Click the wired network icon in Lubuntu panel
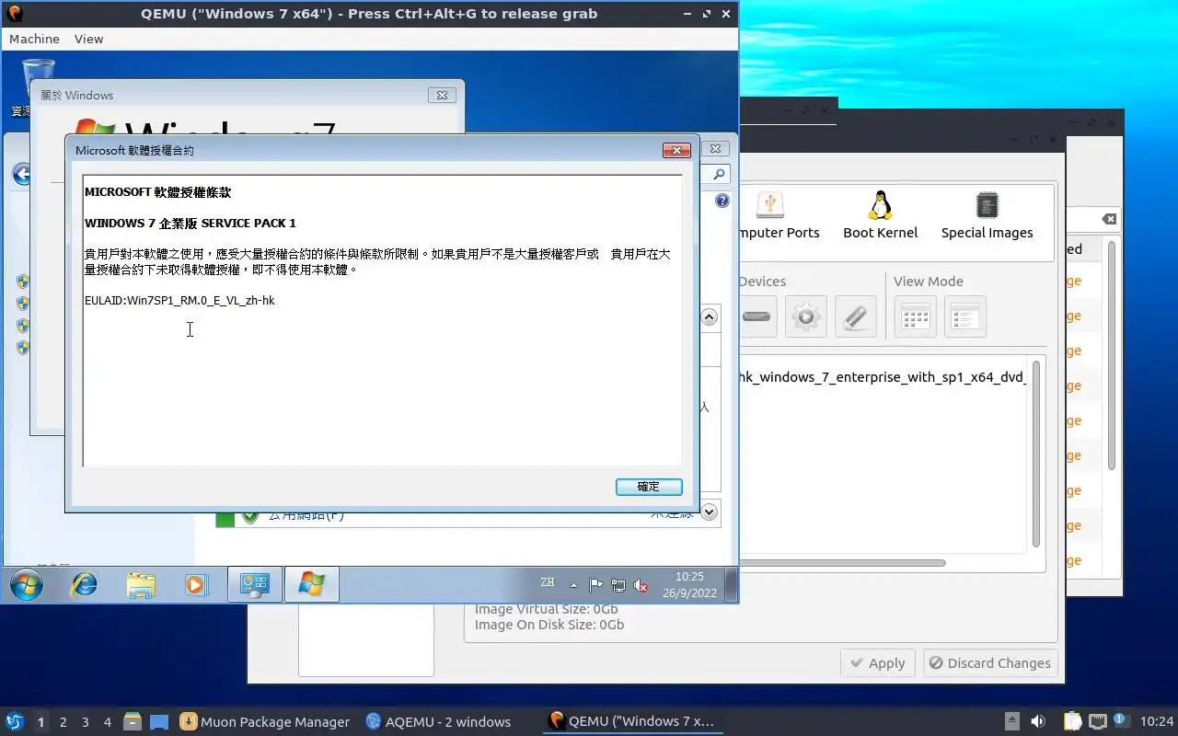The width and height of the screenshot is (1178, 736). tap(1097, 721)
